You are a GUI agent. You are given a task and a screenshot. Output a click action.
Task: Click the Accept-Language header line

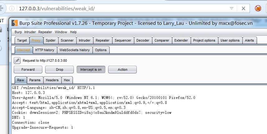click(69, 108)
